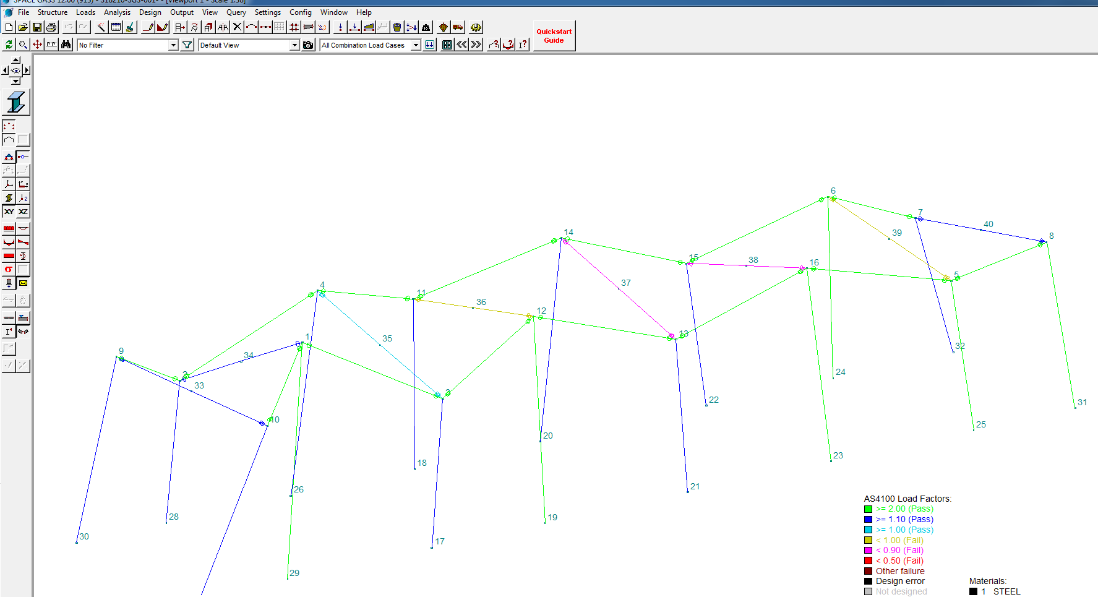Viewport: 1098px width, 597px height.
Task: Click the mirror text AA icon
Action: tap(223, 27)
